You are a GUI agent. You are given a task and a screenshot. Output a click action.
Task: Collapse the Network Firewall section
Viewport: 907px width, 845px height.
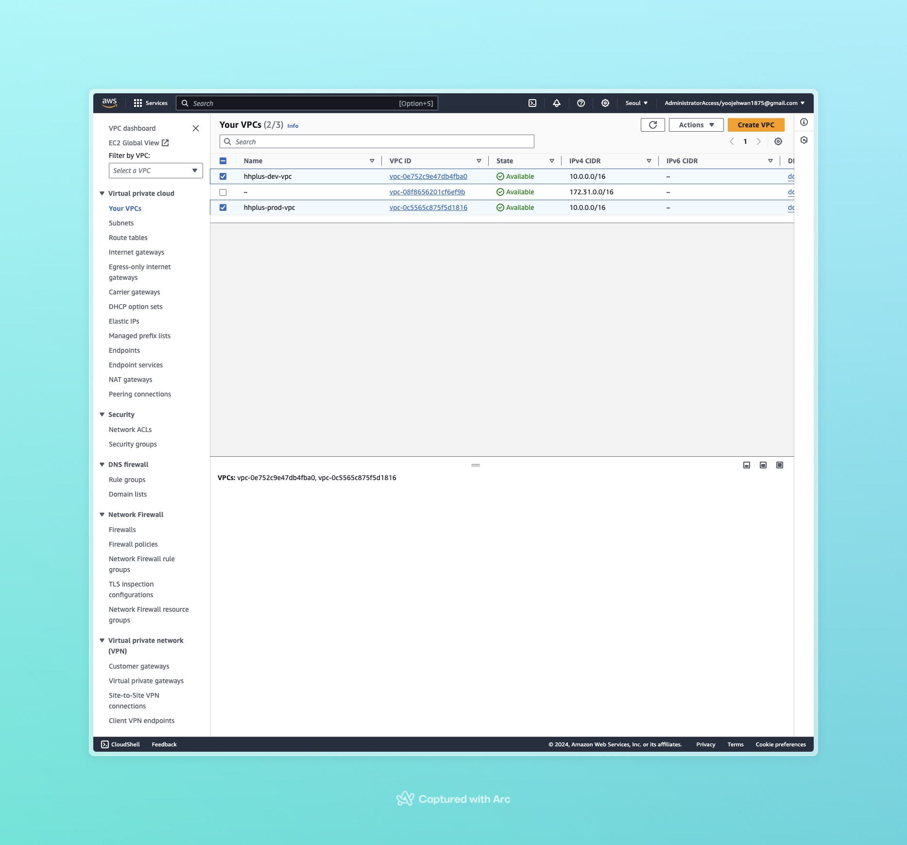[x=102, y=515]
